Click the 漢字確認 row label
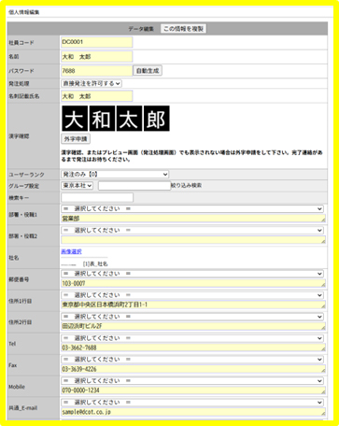Viewport: 339px width, 426px height. click(x=19, y=136)
